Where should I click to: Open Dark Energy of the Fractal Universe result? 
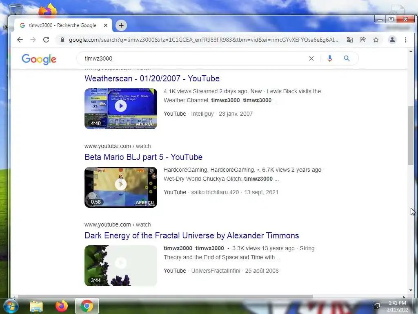click(x=192, y=235)
